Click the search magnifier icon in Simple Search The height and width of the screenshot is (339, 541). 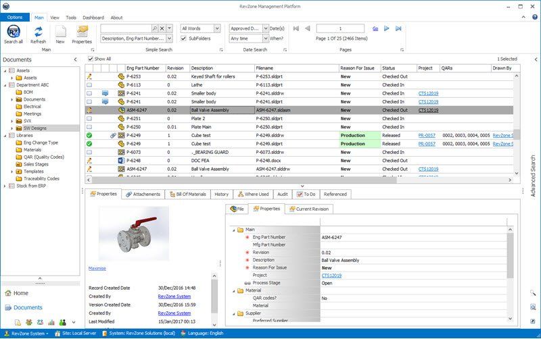(155, 28)
